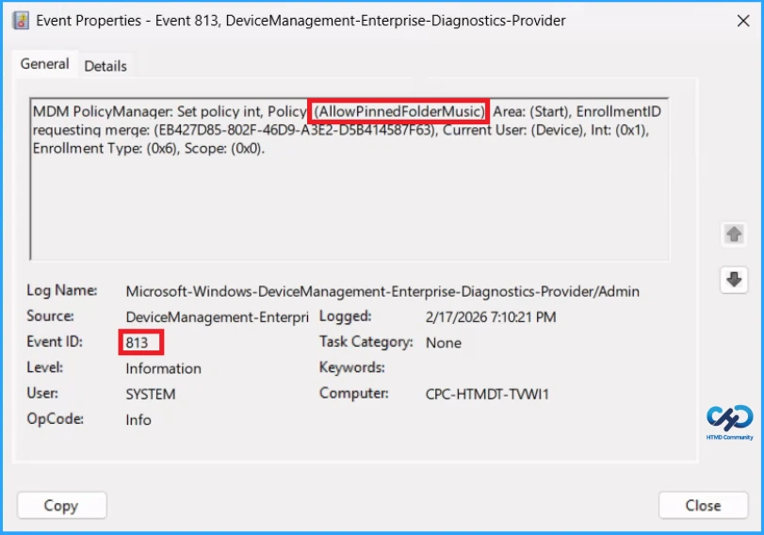764x535 pixels.
Task: Click the User value SYSTEM
Action: click(151, 394)
